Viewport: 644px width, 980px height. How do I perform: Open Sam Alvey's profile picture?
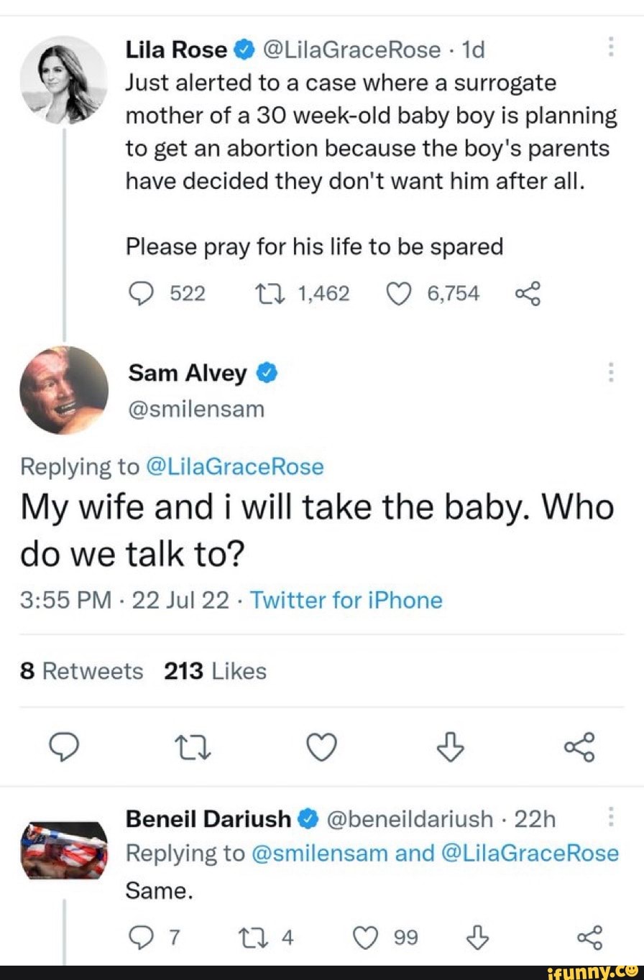click(64, 390)
